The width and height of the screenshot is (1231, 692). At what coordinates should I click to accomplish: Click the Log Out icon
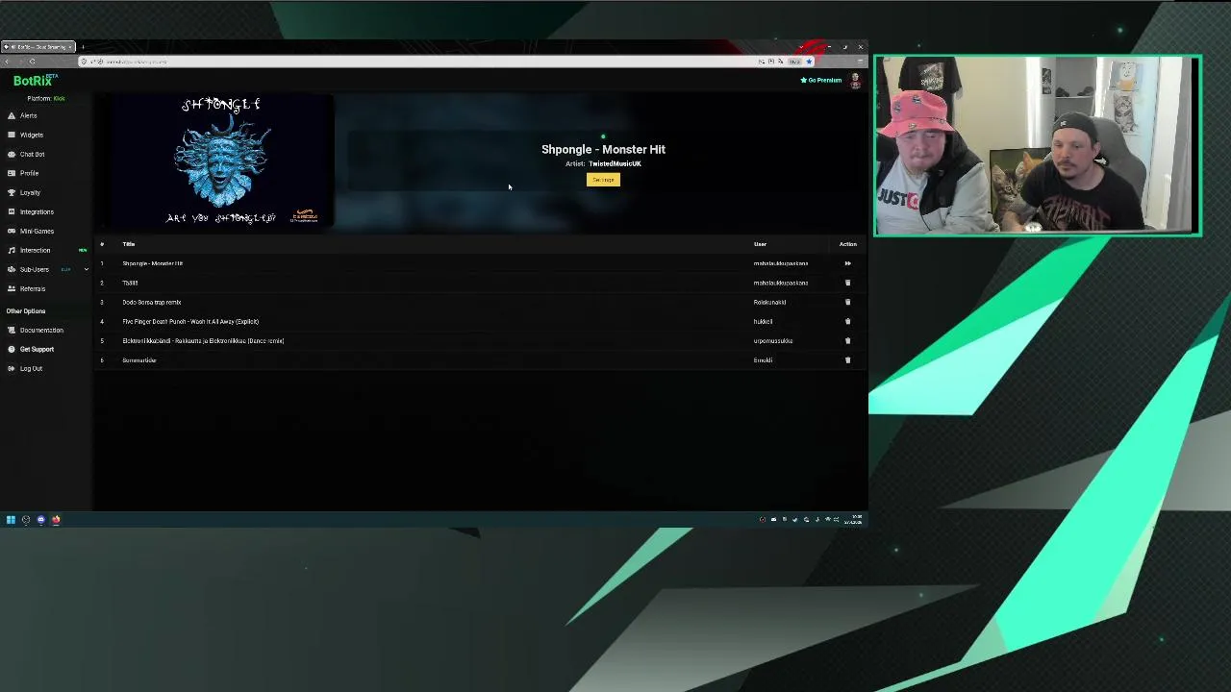(x=11, y=368)
